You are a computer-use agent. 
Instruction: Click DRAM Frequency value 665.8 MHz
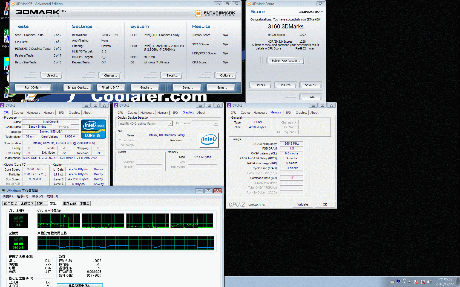pyautogui.click(x=292, y=143)
